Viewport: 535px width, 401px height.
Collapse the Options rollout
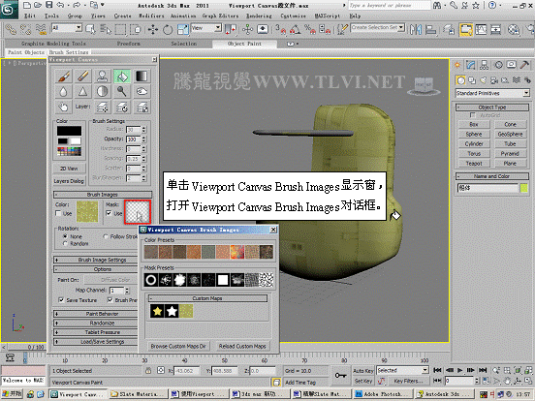96,269
